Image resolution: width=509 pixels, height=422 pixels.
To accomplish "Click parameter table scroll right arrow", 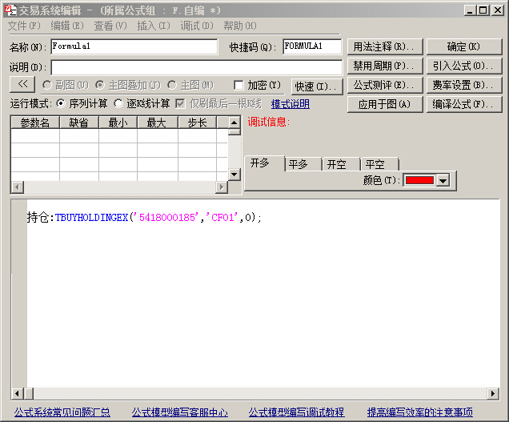I will point(222,187).
